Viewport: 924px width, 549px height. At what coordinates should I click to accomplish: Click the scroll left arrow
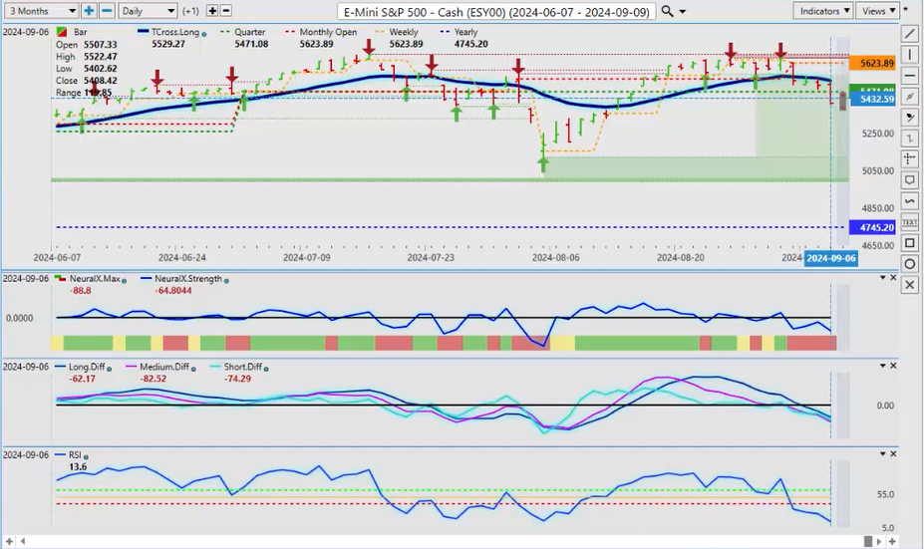coord(23,541)
